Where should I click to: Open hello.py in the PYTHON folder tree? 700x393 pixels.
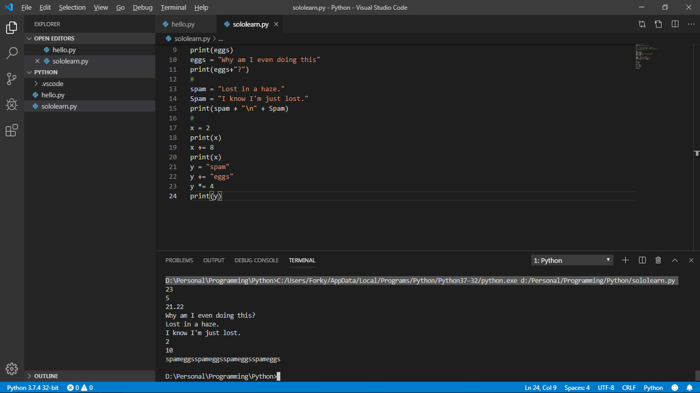(90, 95)
